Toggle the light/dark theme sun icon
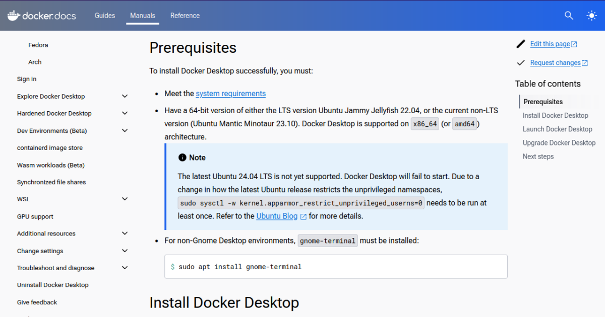Image resolution: width=605 pixels, height=317 pixels. point(592,16)
